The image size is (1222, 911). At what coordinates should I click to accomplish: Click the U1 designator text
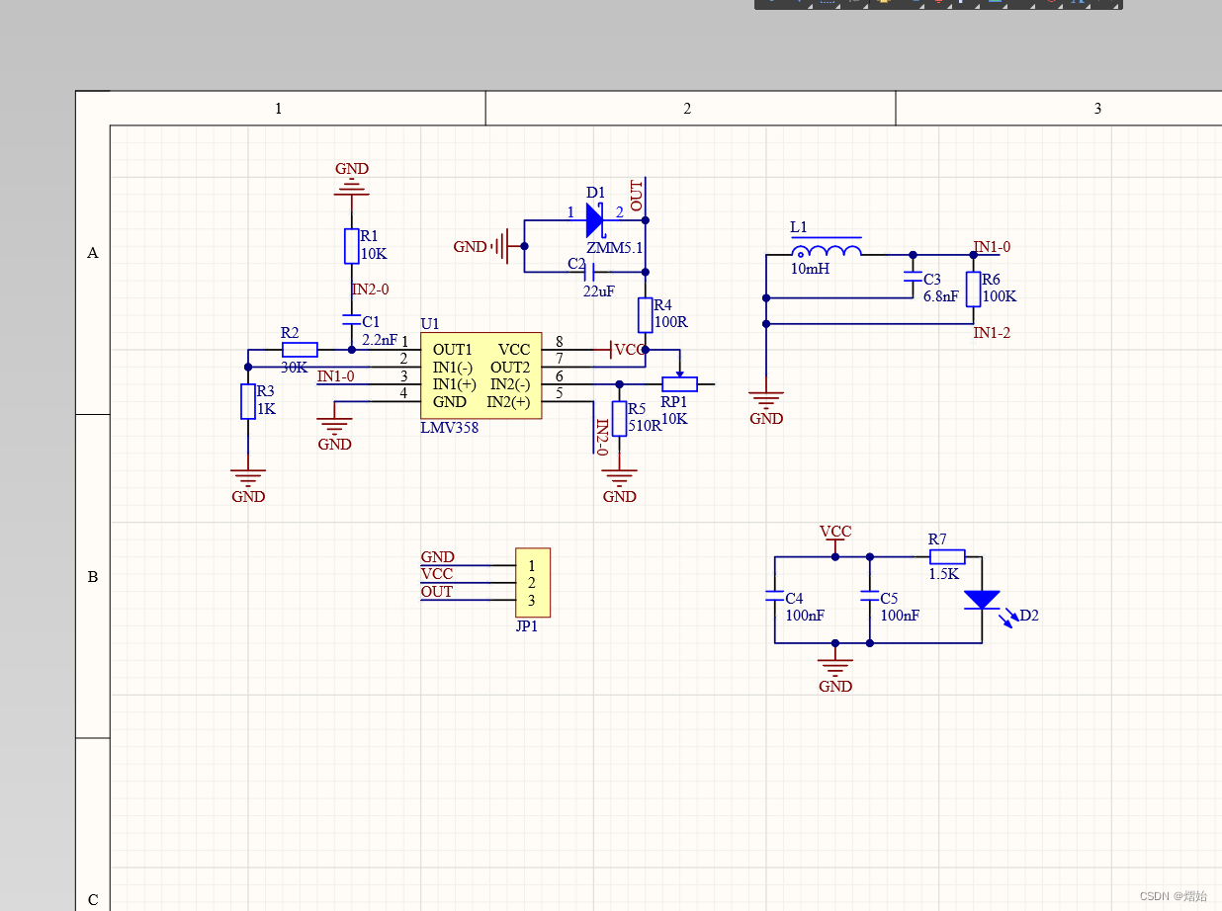tap(430, 323)
